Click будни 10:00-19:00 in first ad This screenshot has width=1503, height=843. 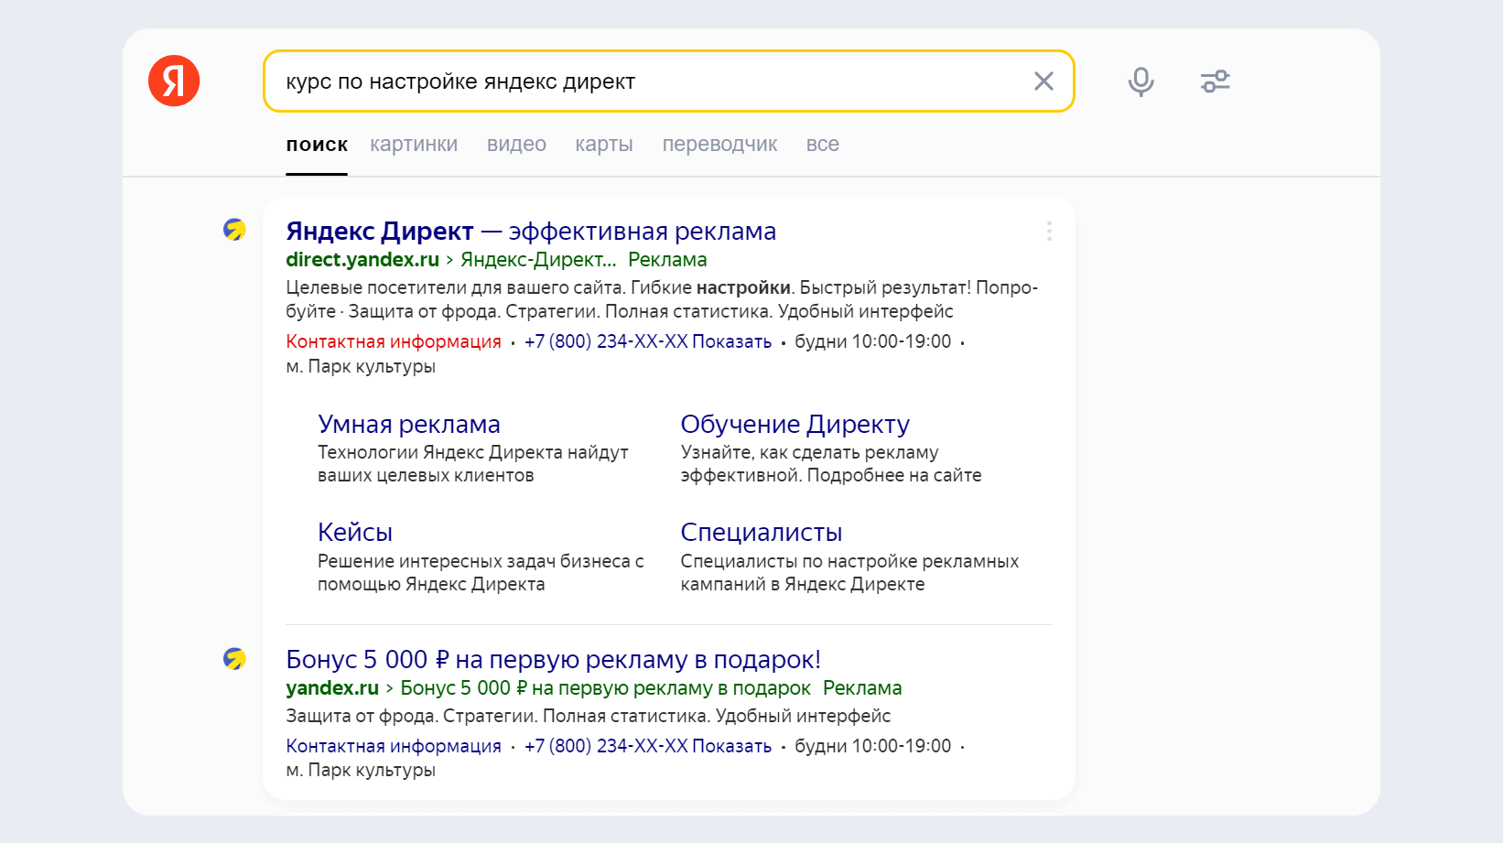coord(873,341)
